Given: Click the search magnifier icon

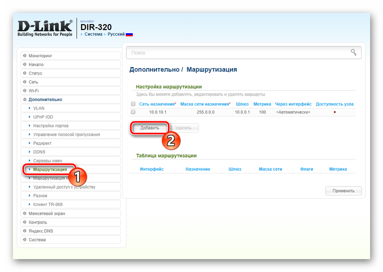Looking at the screenshot, I should (354, 52).
